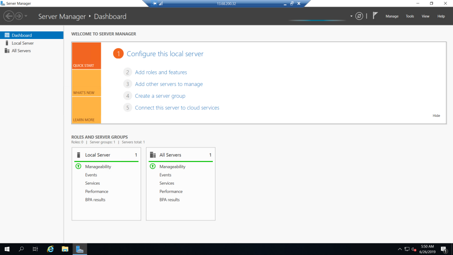Screen dimensions: 453x255
Task: Open the Manage menu
Action: point(392,16)
